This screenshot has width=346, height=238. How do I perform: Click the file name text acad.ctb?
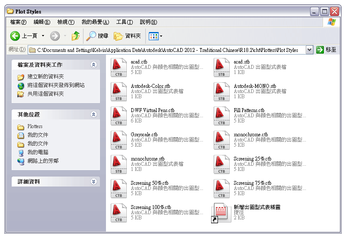click(x=139, y=62)
